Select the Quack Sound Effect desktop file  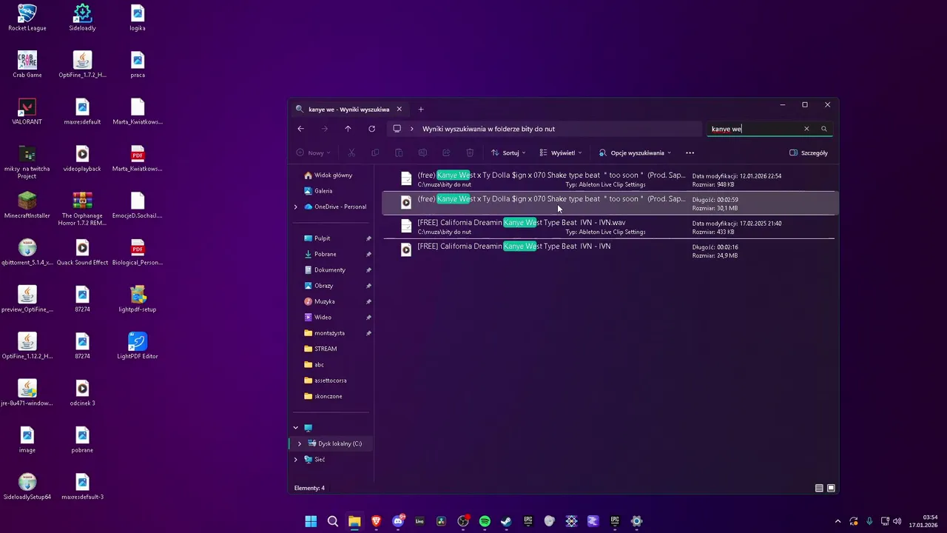point(82,252)
